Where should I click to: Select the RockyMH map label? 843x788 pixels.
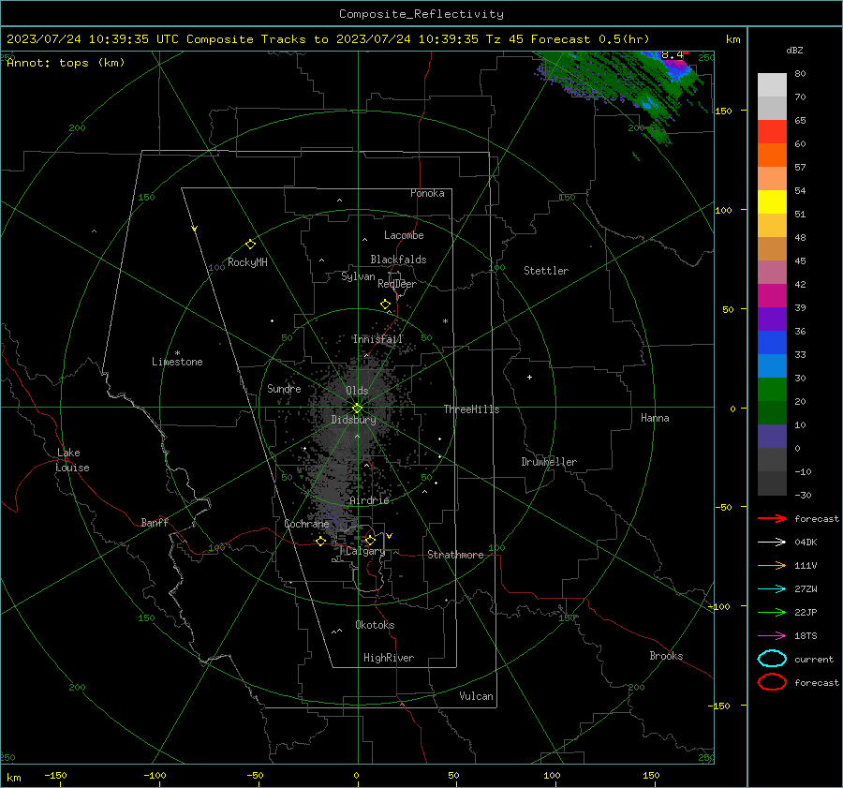coord(247,262)
